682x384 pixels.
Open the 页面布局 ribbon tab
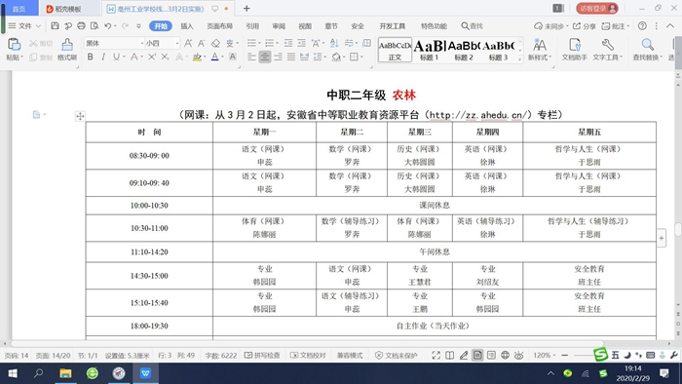(219, 26)
